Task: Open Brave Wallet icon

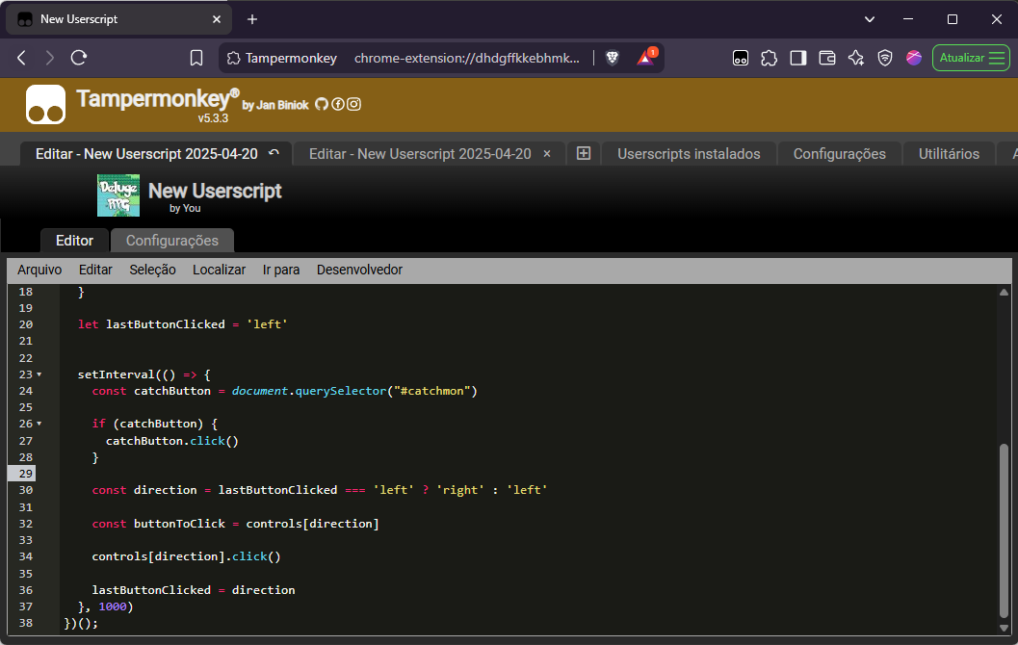Action: tap(826, 58)
